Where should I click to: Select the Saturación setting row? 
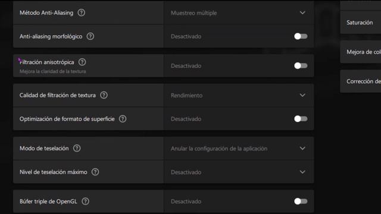point(361,23)
